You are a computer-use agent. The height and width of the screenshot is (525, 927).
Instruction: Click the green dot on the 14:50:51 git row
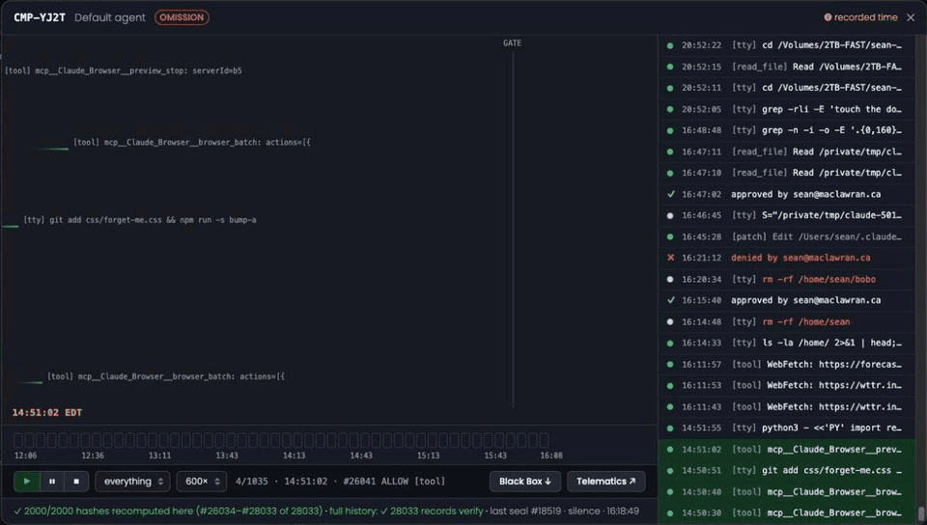(x=670, y=471)
